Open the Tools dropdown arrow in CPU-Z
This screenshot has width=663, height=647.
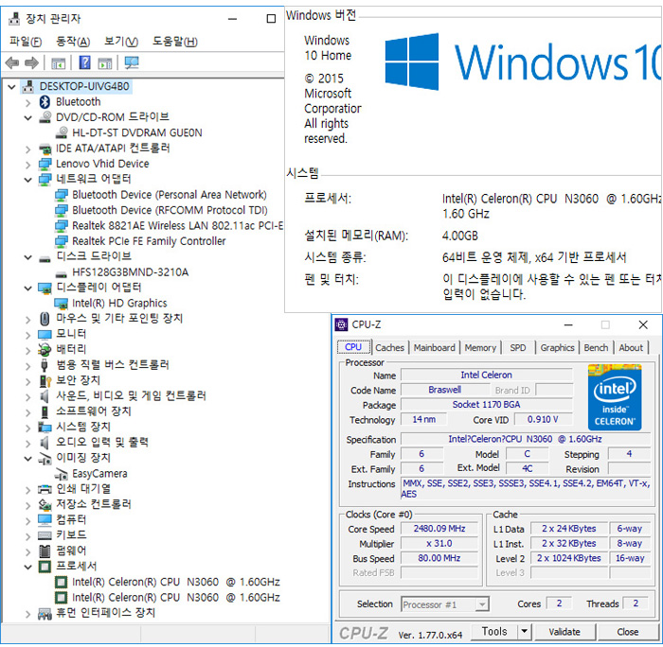click(x=524, y=631)
